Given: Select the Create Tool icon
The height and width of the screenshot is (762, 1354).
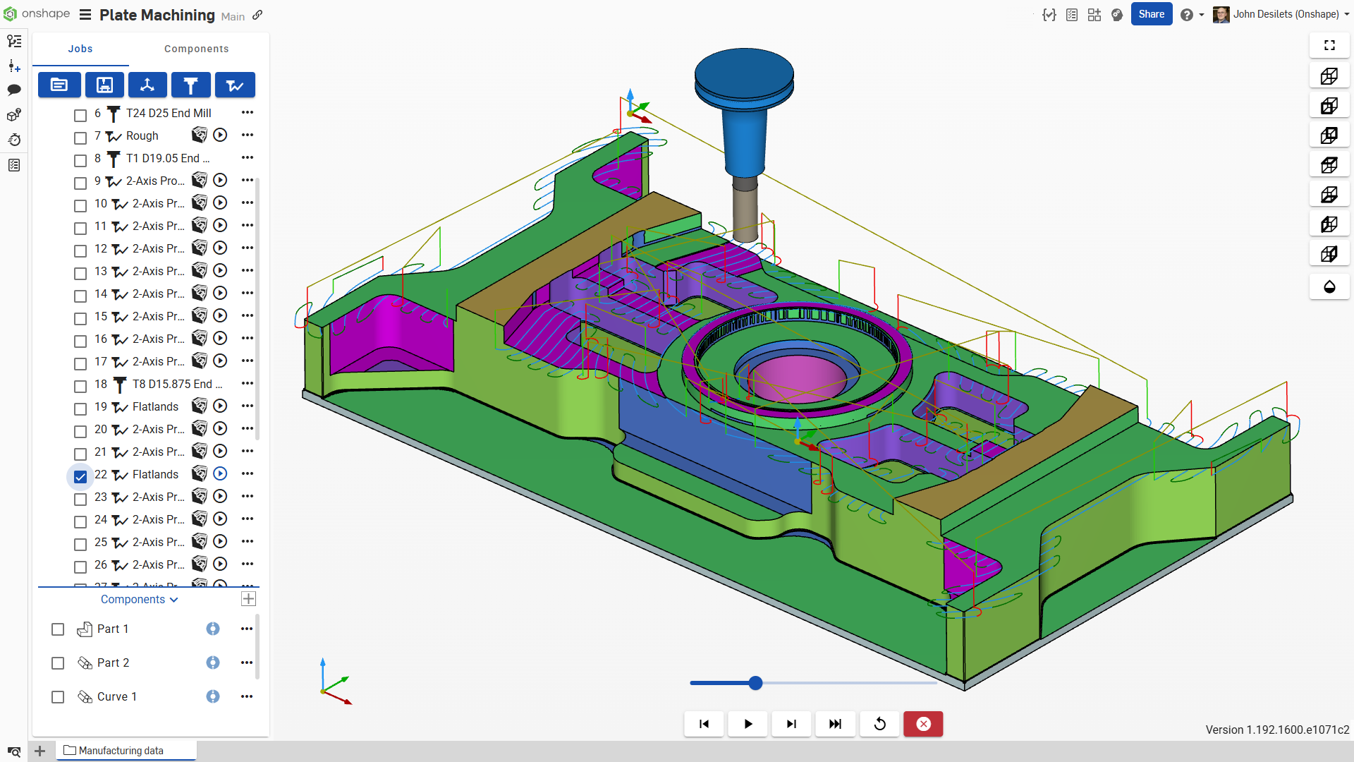Looking at the screenshot, I should click(190, 85).
